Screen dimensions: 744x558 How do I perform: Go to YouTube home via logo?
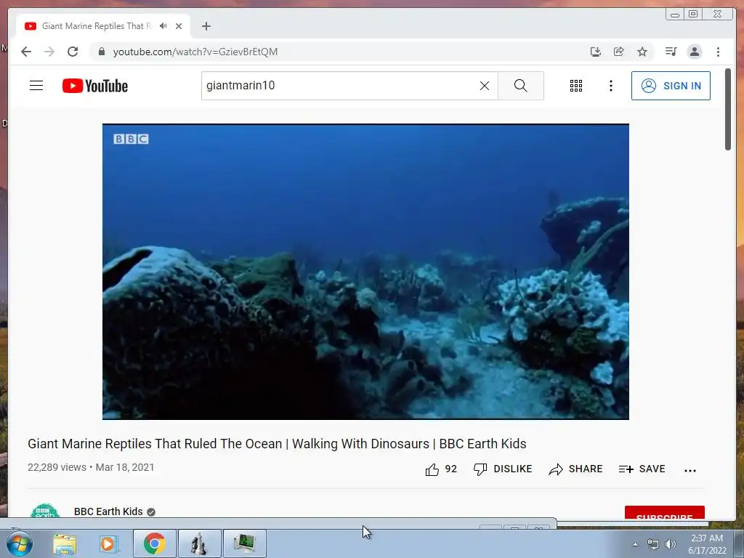click(x=95, y=86)
